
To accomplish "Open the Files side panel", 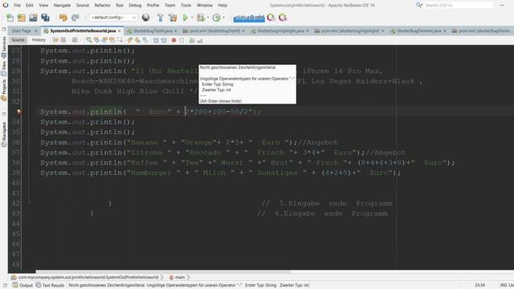I will (x=4, y=68).
